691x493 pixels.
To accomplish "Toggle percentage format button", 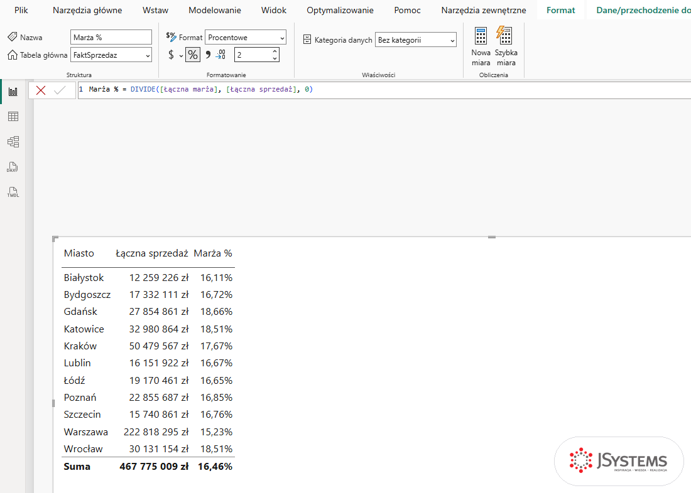I will coord(193,55).
